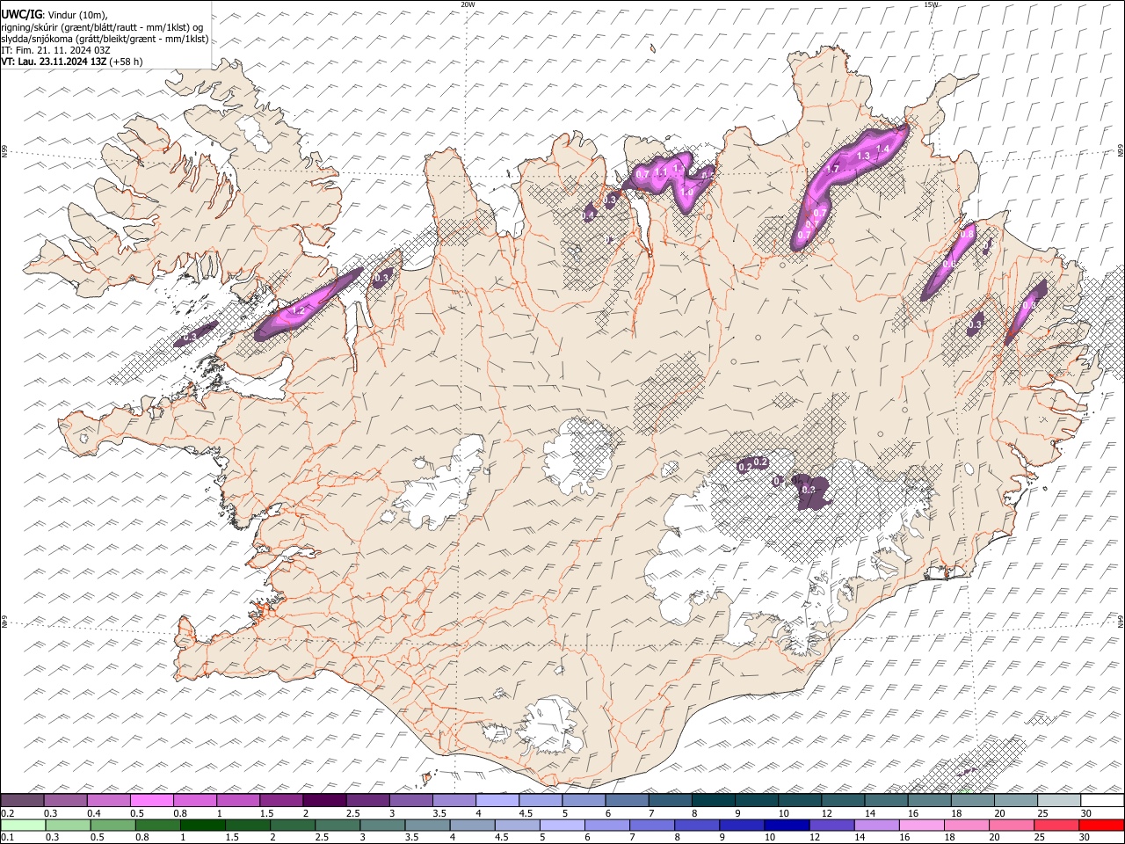
Task: Click the 'UWC/IG: Vindur (10m)' title text
Action: pos(54,14)
